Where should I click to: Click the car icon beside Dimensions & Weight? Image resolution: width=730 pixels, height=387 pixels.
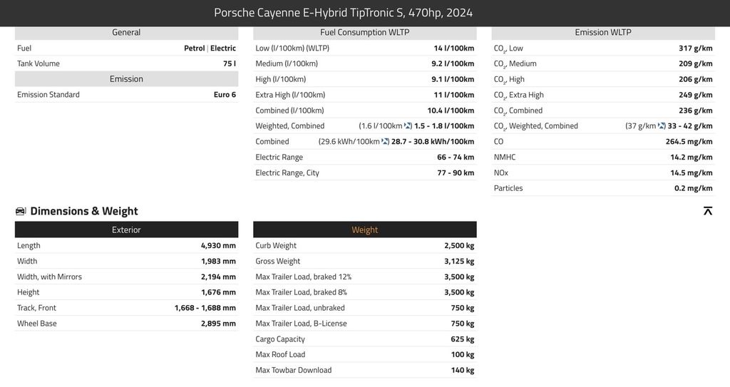[21, 211]
